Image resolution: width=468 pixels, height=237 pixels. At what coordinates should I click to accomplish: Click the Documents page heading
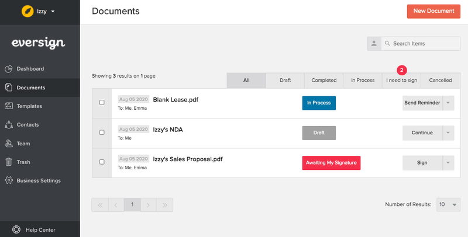point(115,11)
